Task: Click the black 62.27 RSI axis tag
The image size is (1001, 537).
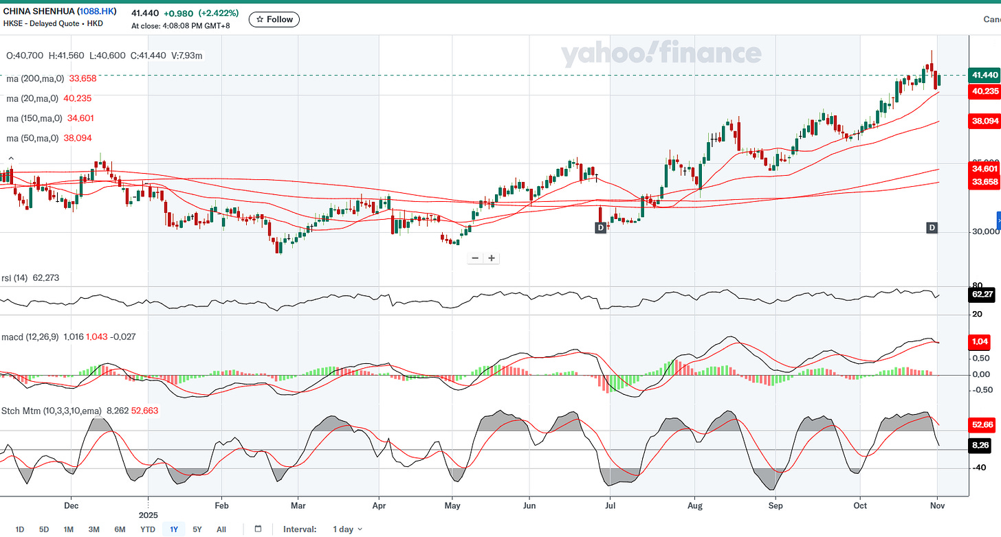Action: pos(982,295)
